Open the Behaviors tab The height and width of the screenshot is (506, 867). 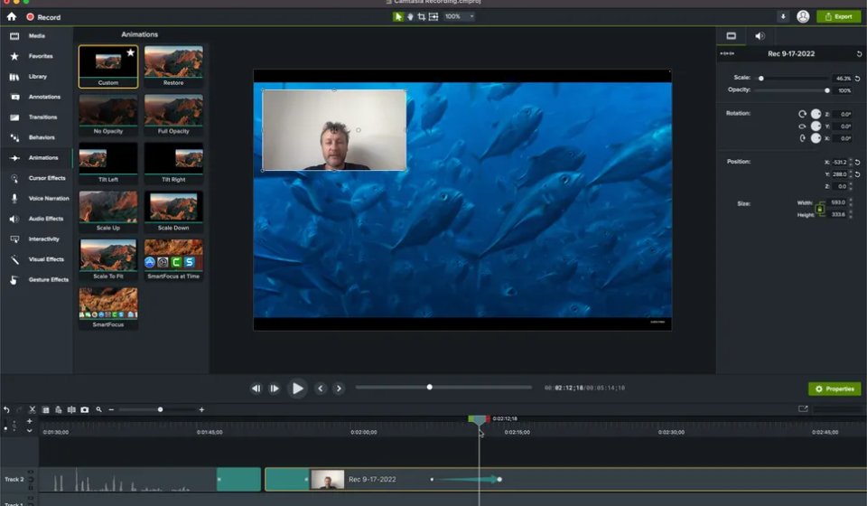click(x=36, y=137)
